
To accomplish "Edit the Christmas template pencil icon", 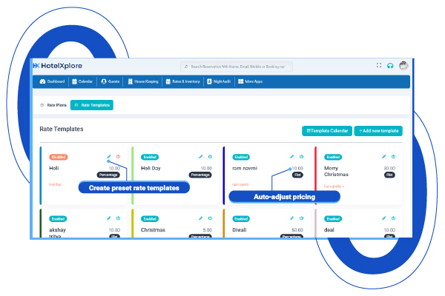I will coord(201,218).
